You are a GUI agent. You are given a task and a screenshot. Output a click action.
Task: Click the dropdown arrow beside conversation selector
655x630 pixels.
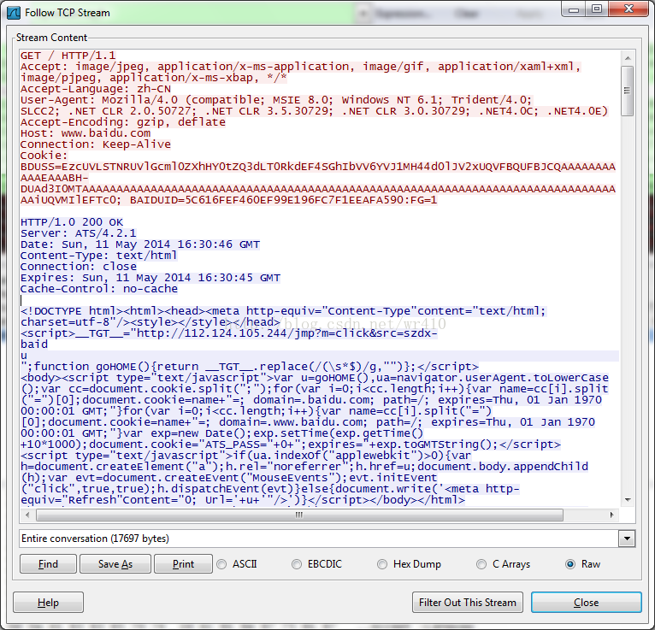pos(627,539)
